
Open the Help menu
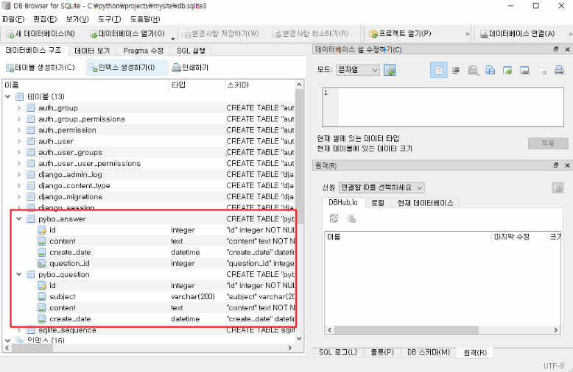(x=145, y=19)
